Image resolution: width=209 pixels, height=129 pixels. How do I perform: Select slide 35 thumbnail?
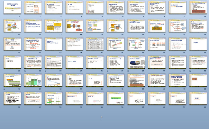click(x=95, y=62)
